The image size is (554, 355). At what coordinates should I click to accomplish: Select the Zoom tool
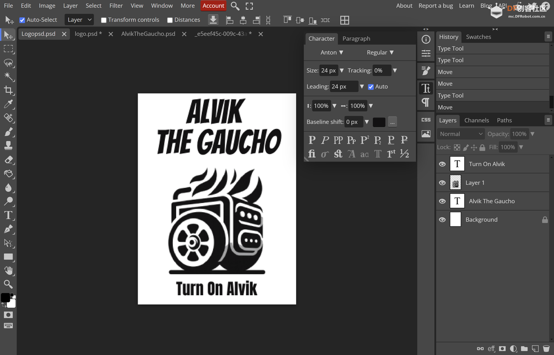click(x=8, y=284)
